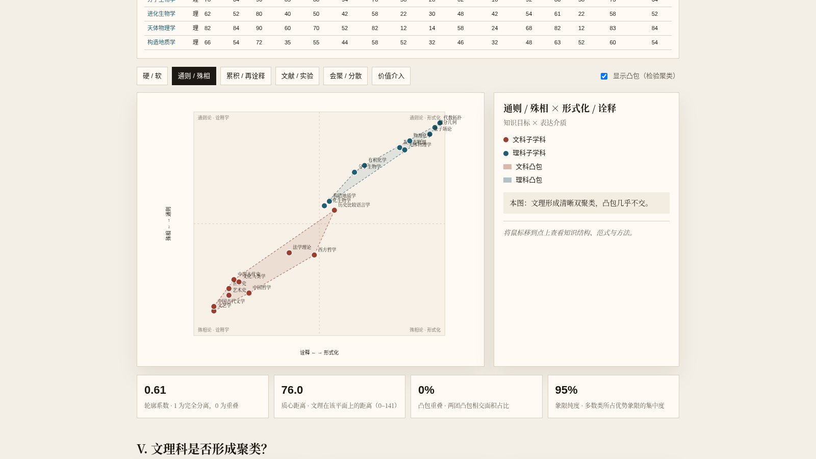Image resolution: width=816 pixels, height=459 pixels.
Task: Select the 通则 / 殊相 tab
Action: tap(194, 76)
